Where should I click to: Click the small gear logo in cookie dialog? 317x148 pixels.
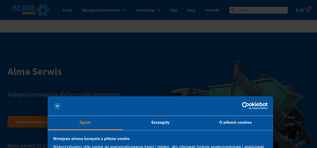tap(57, 106)
